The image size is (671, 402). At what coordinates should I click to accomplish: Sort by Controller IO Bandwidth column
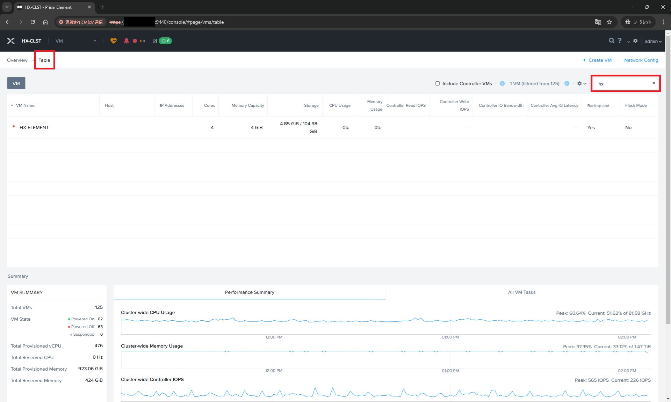tap(501, 105)
